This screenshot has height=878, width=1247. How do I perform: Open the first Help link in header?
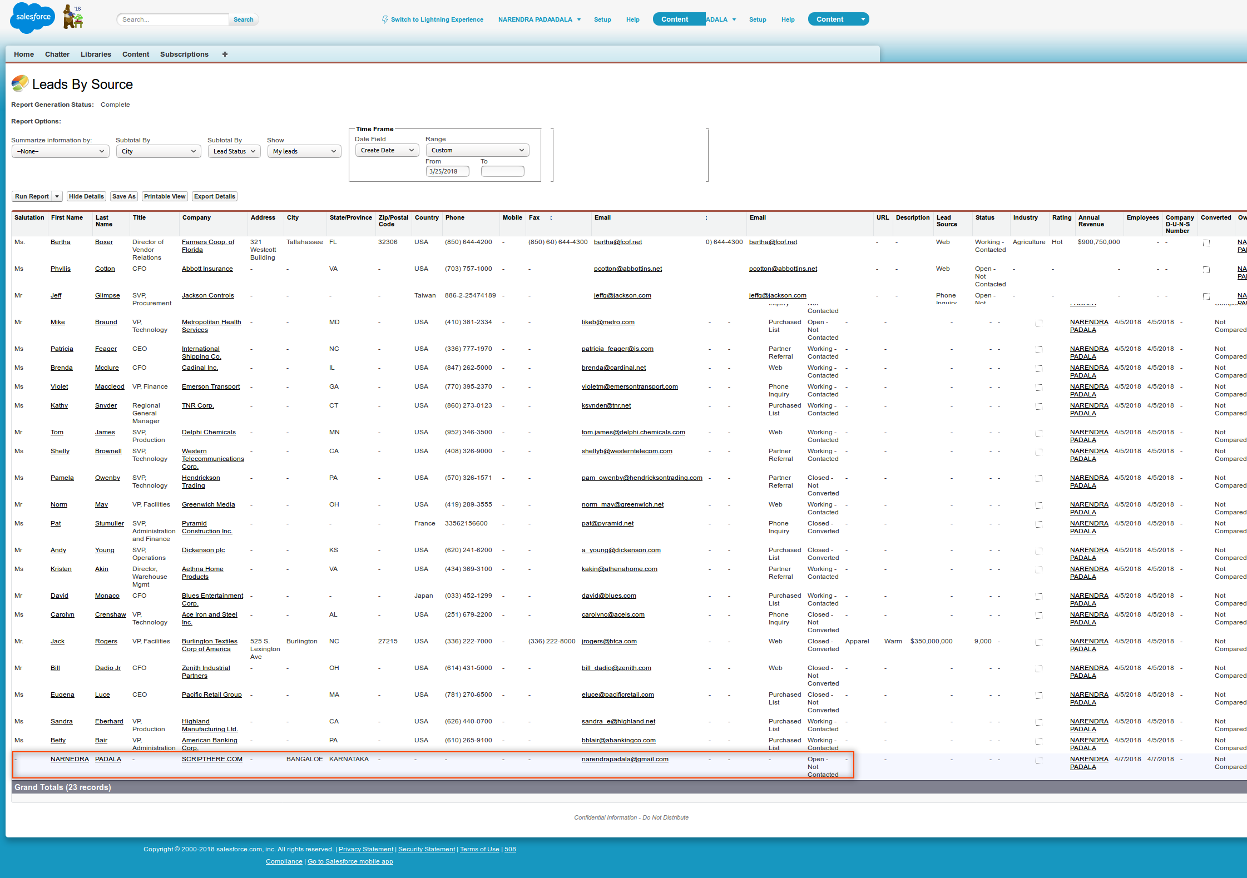[x=633, y=19]
